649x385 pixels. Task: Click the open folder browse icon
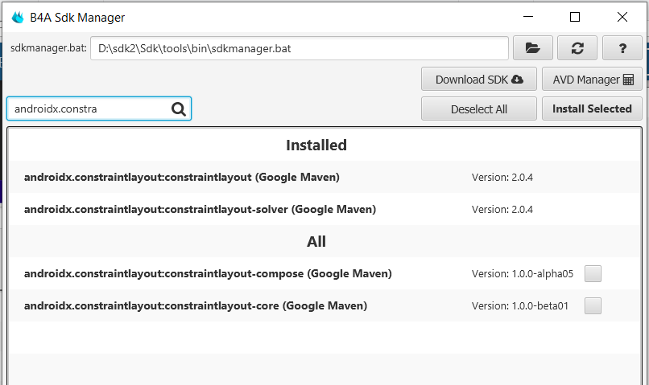click(532, 48)
